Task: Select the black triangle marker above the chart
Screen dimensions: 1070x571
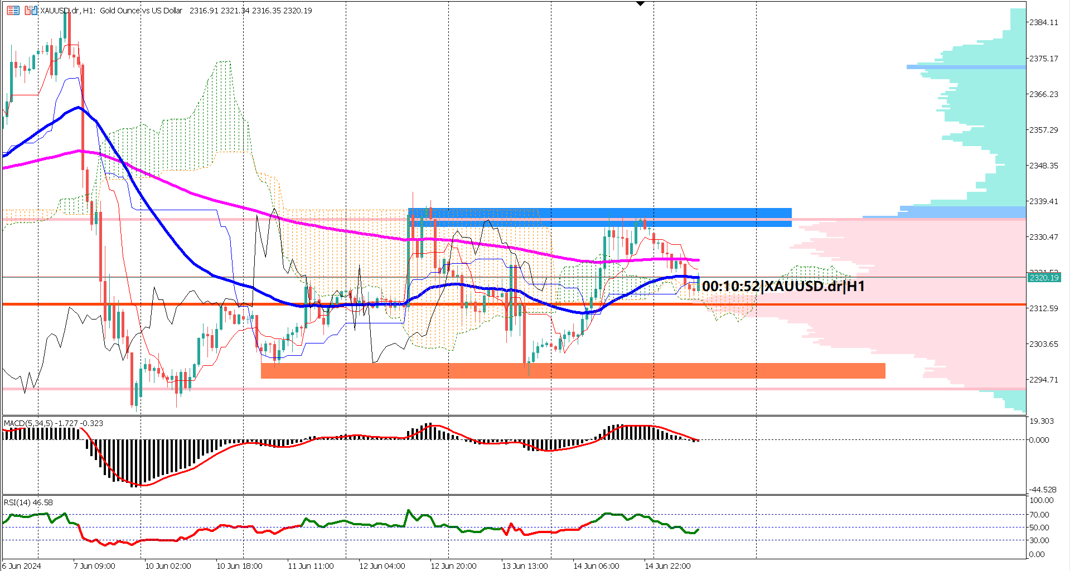Action: [x=640, y=3]
